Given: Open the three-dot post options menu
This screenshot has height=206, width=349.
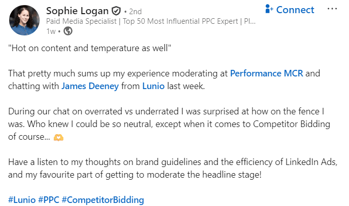Looking at the screenshot, I should pyautogui.click(x=332, y=10).
